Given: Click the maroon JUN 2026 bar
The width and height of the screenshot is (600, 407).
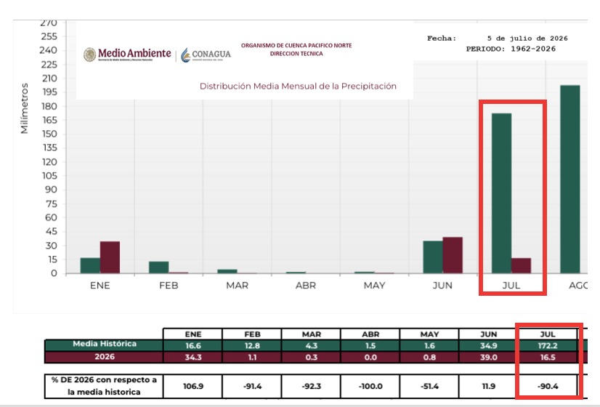Looking at the screenshot, I should [453, 255].
